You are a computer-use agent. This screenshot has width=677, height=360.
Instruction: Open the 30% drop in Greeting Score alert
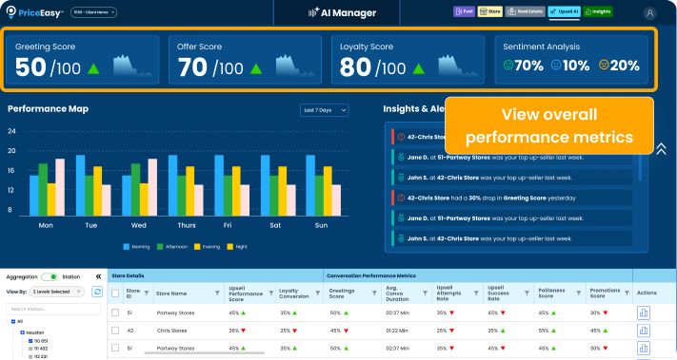(511, 199)
